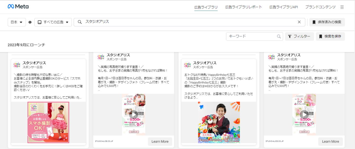Click Studio Alice logo on third ad
Image resolution: width=355 pixels, height=149 pixels.
click(x=188, y=65)
